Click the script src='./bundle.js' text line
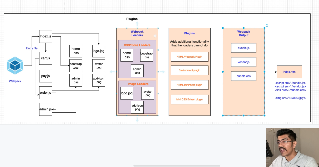Screen dimensions: 319x167 pyautogui.click(x=290, y=83)
